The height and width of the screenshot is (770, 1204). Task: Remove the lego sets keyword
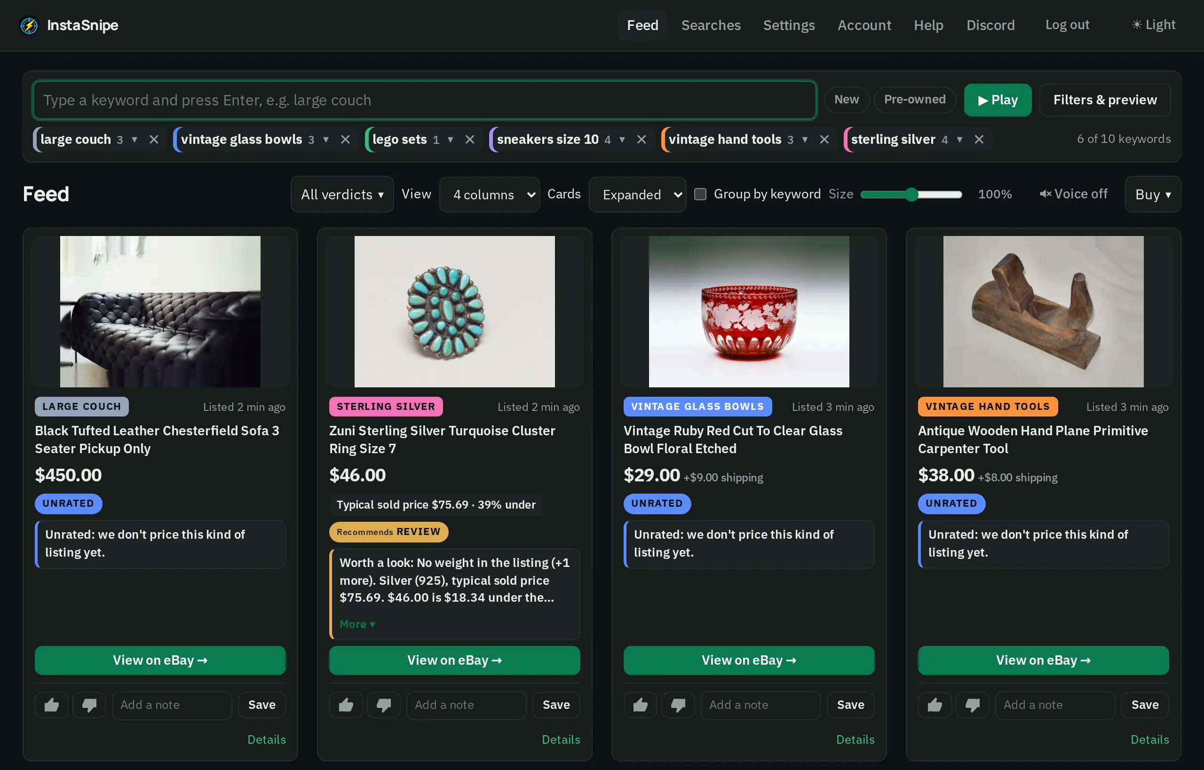pos(470,140)
